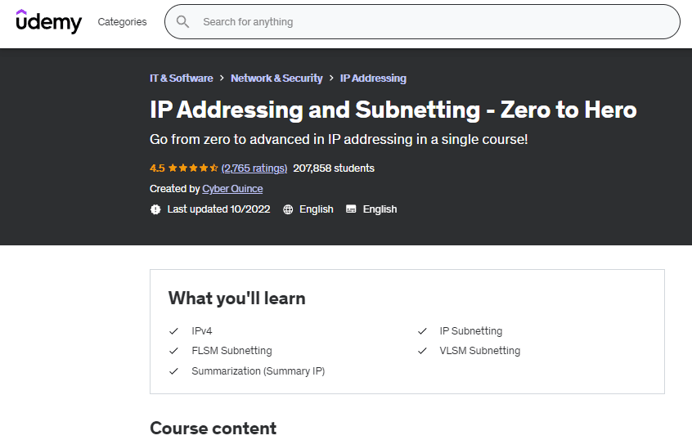This screenshot has width=692, height=440.
Task: Click Last updated 10/2022 text
Action: (218, 209)
